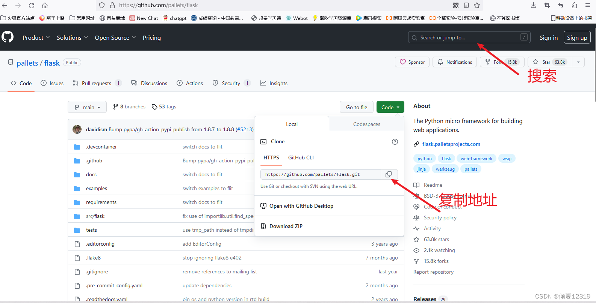Viewport: 596px width, 303px height.
Task: Open the .gitignore file
Action: (x=97, y=271)
